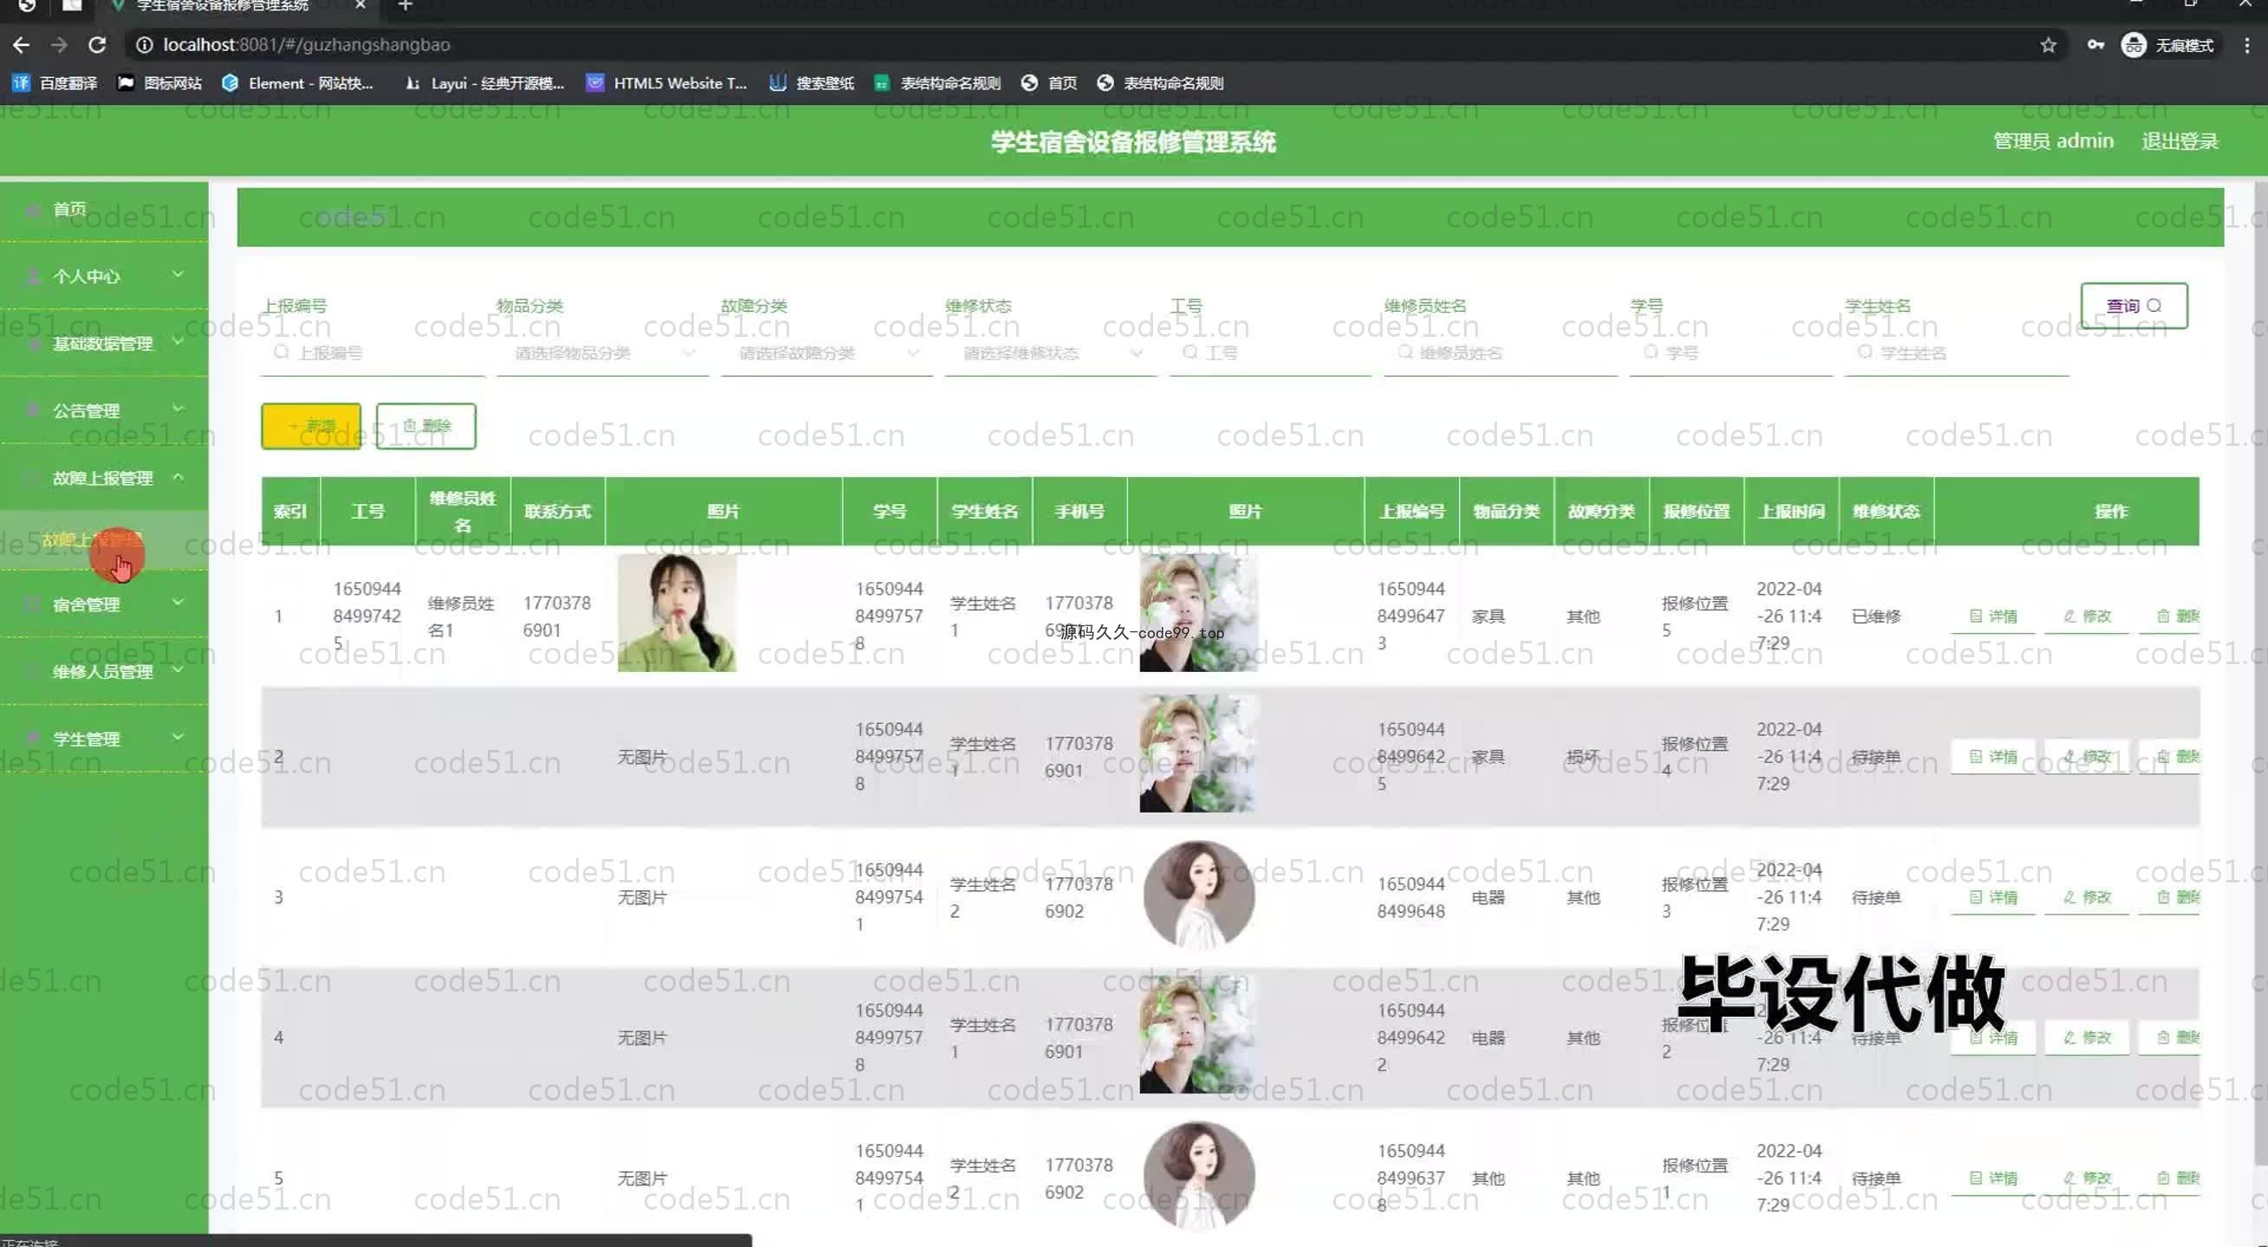Click the 维修状态 column header
Screen dimensions: 2268x1247
[1886, 511]
